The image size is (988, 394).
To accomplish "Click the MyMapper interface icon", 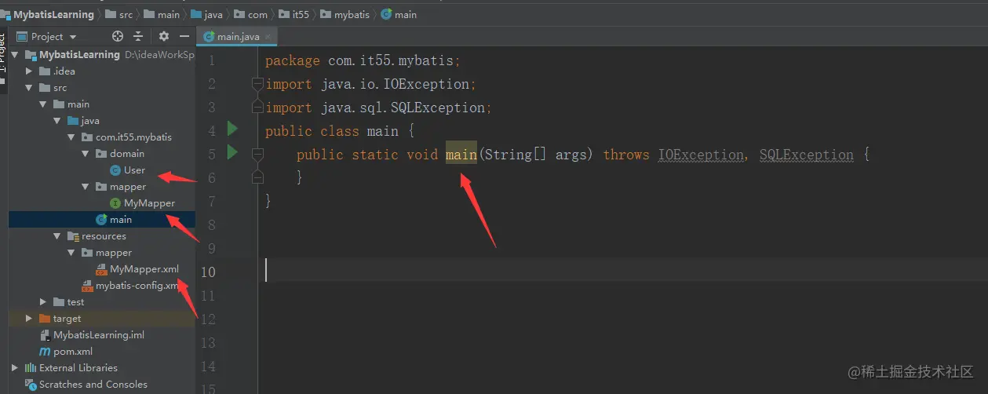I will coord(115,203).
